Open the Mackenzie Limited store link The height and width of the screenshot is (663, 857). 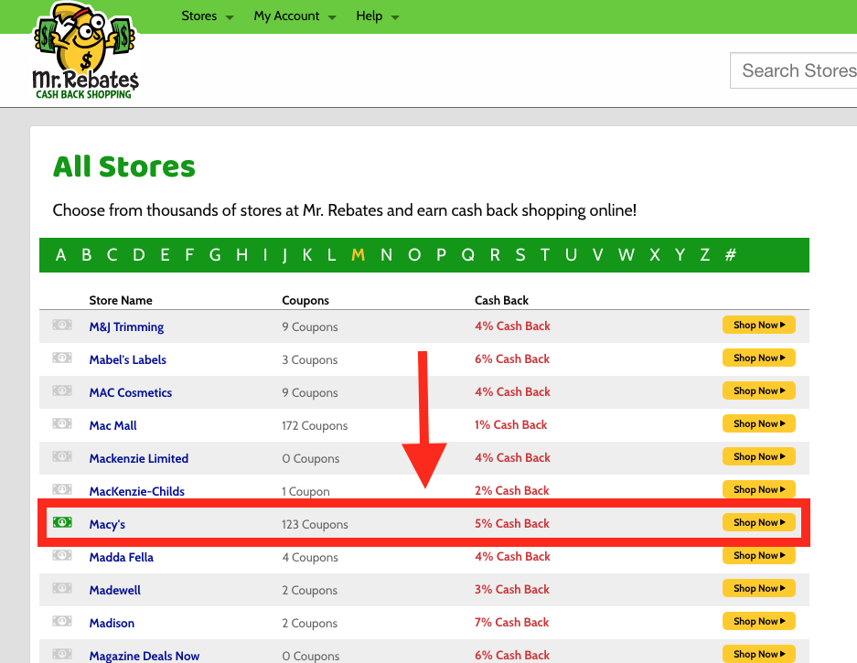139,458
